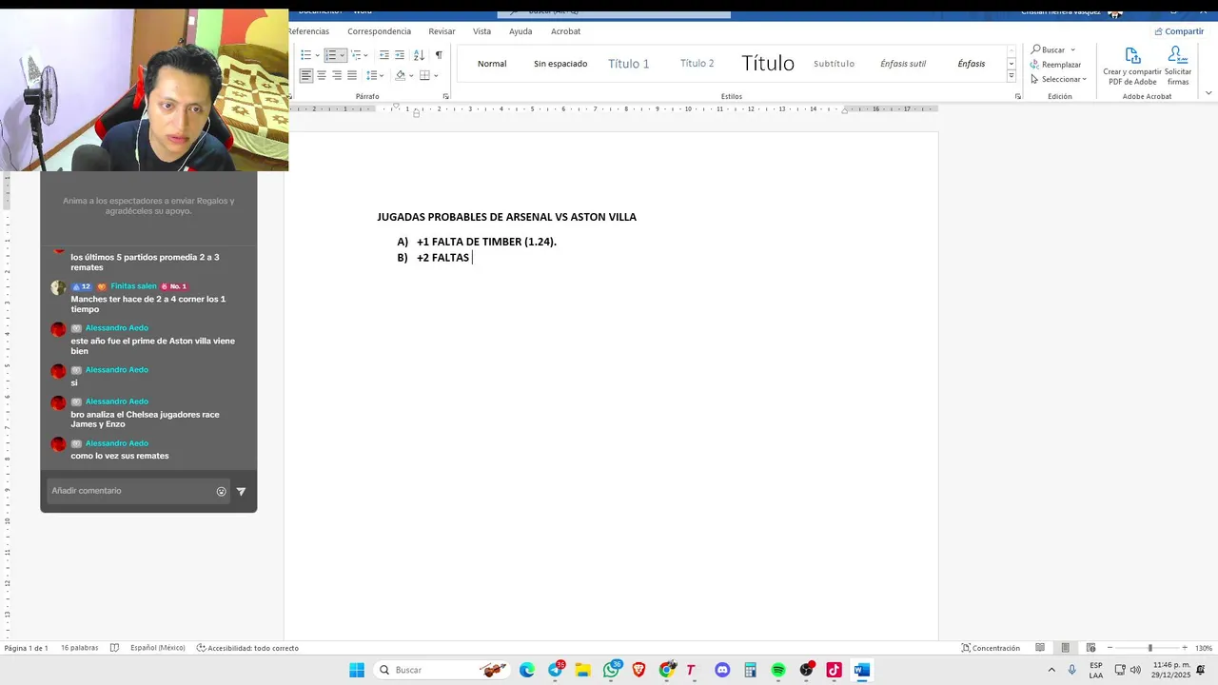Viewport: 1218px width, 685px height.
Task: Expand line spacing dropdown arrow
Action: (x=383, y=75)
